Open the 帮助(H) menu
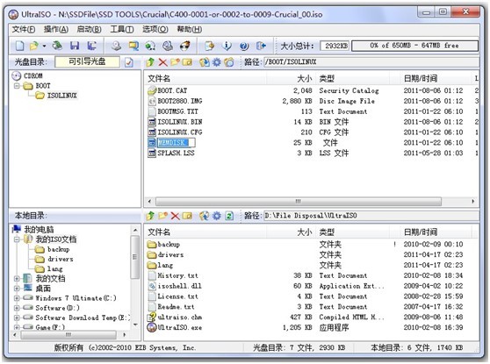 coord(190,29)
